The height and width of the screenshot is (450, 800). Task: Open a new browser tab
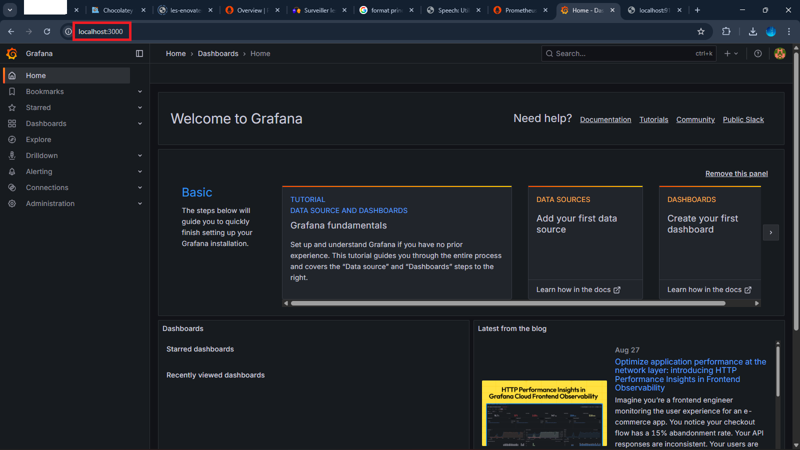pos(697,10)
